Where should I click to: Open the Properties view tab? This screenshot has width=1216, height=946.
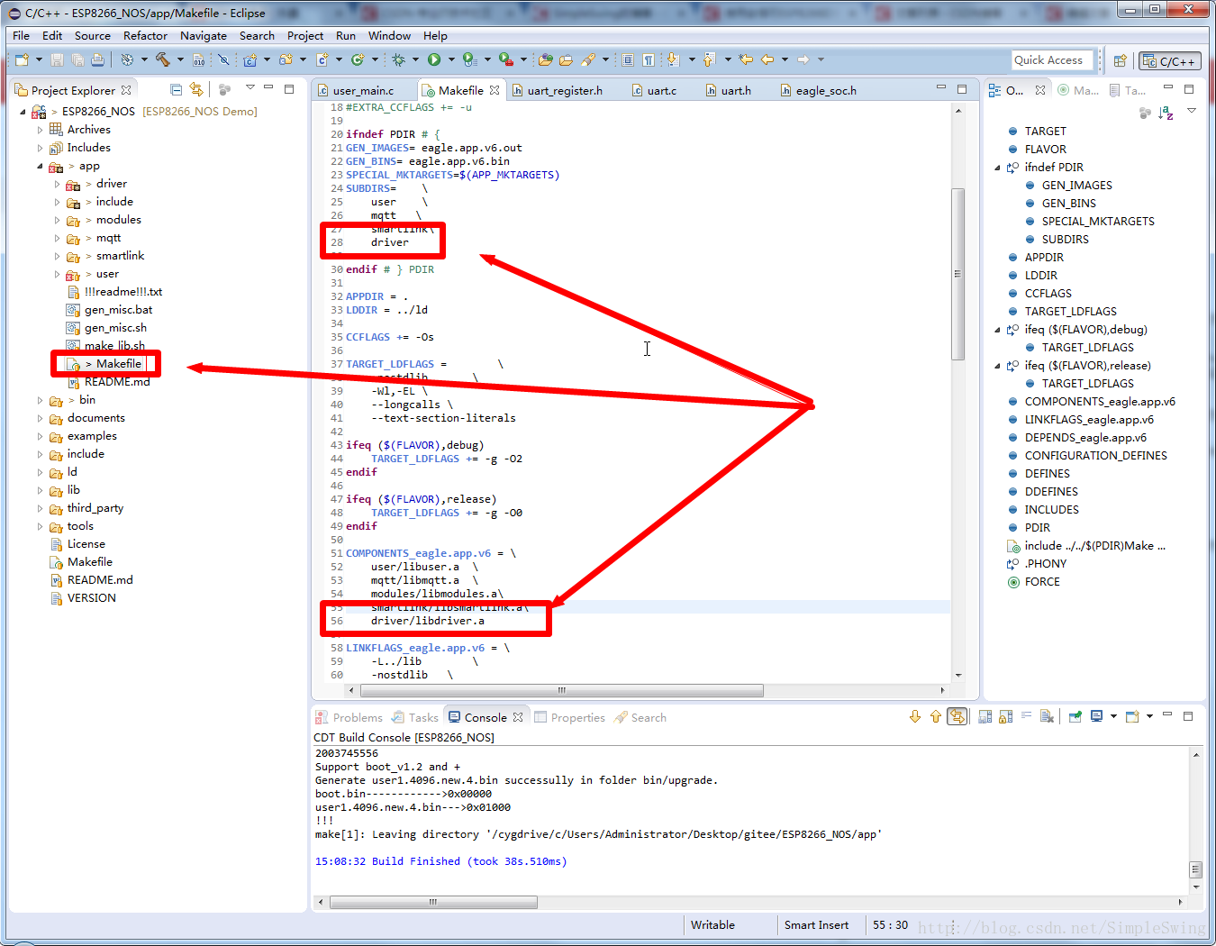click(x=569, y=717)
